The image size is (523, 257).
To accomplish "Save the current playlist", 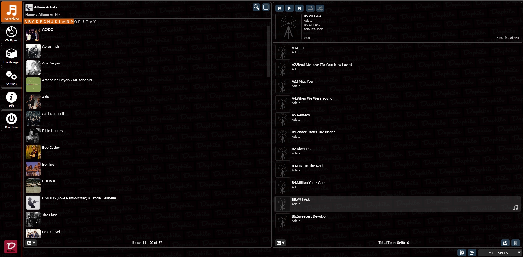I will click(505, 243).
